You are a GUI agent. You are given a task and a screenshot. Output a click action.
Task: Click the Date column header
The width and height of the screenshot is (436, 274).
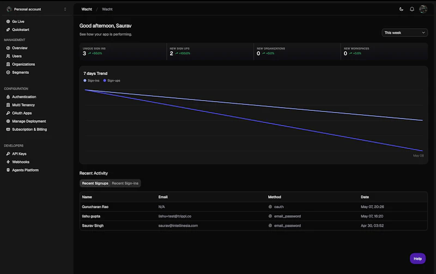click(365, 197)
